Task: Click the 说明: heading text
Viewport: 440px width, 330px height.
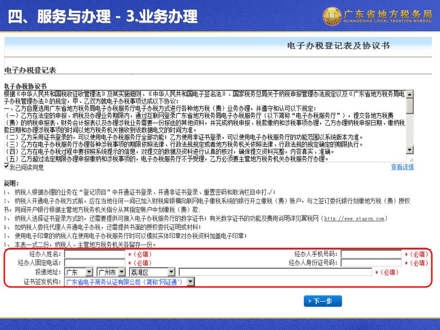Action: (11, 183)
